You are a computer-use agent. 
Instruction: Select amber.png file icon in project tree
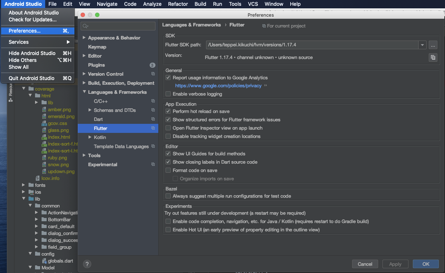point(44,110)
